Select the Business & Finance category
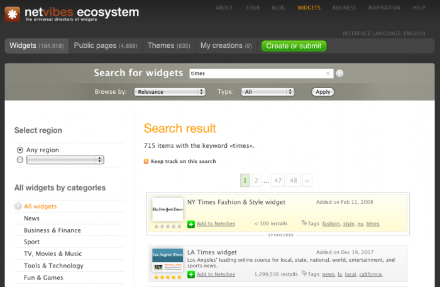This screenshot has height=287, width=440. tap(52, 230)
